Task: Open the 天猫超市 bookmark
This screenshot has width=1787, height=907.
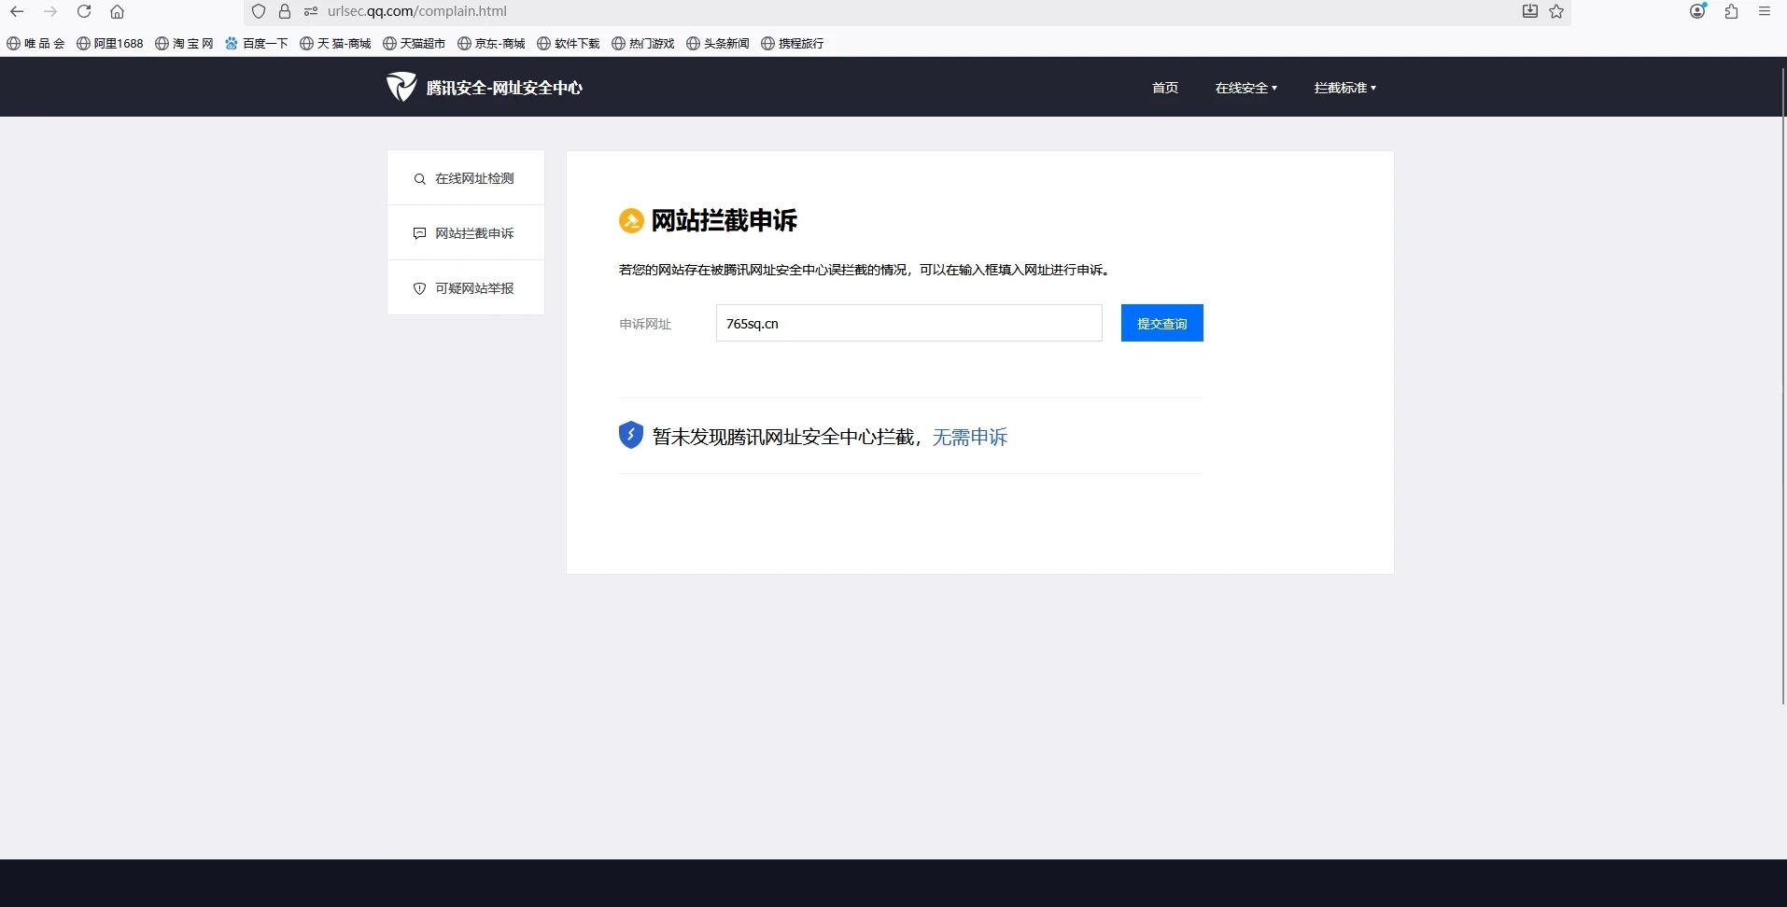Action: coord(415,43)
